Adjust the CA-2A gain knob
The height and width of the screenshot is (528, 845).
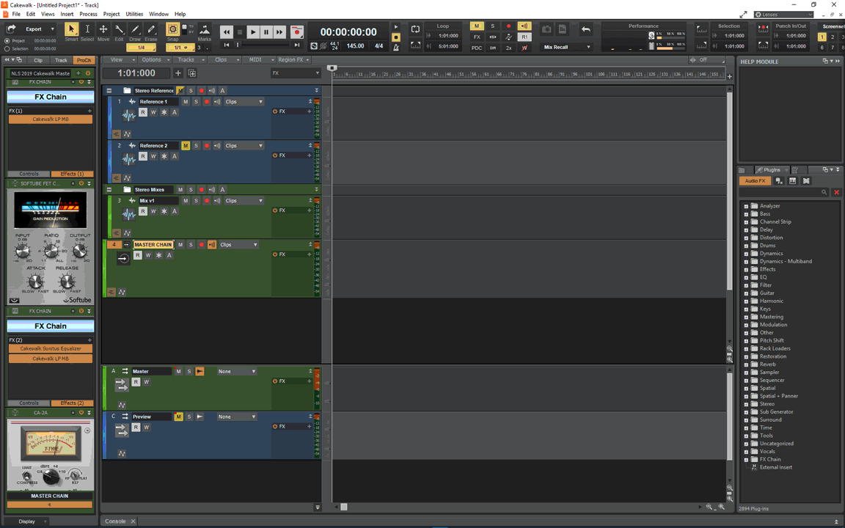50,475
